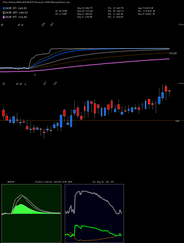Click the 'Pre H: 143.71' value
This screenshot has height=243, width=184.
coord(116,11)
